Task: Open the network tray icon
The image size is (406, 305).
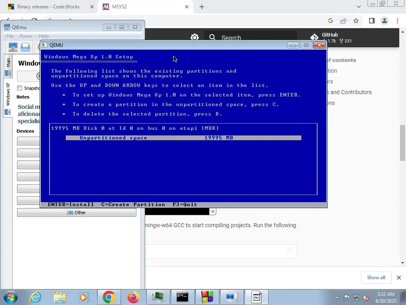Action: tap(356, 297)
